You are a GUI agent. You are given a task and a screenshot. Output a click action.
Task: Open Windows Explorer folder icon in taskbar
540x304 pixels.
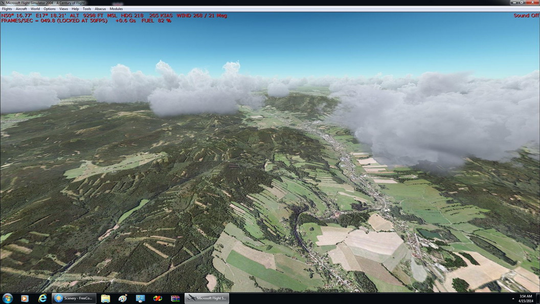point(105,298)
